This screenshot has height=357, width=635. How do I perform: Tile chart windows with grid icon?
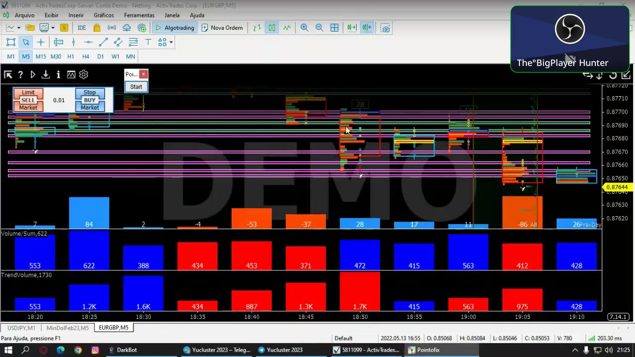tap(335, 28)
